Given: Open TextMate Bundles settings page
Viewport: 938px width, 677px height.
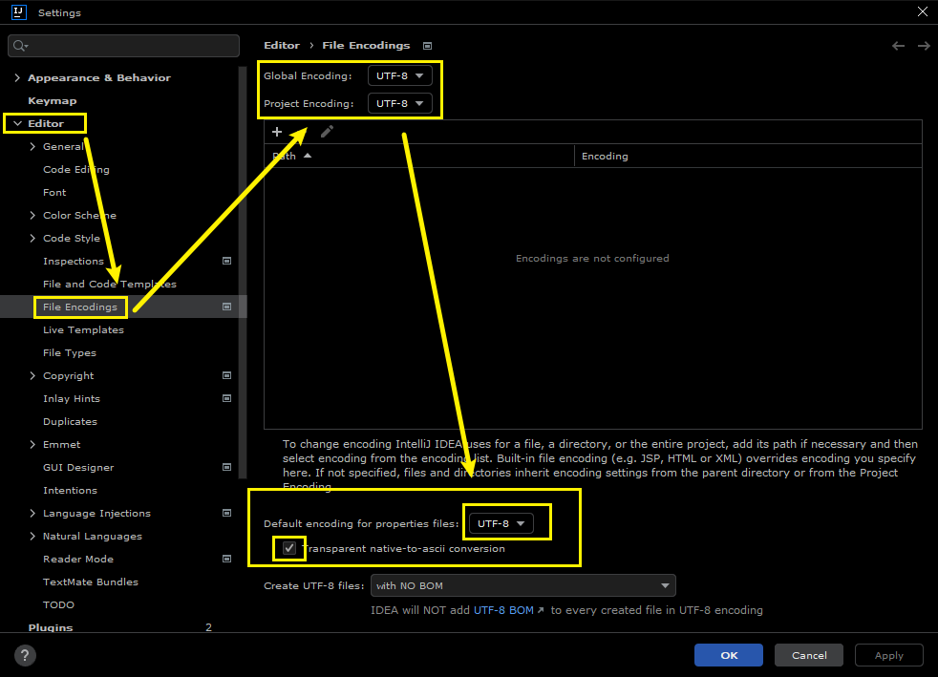Looking at the screenshot, I should pos(91,582).
